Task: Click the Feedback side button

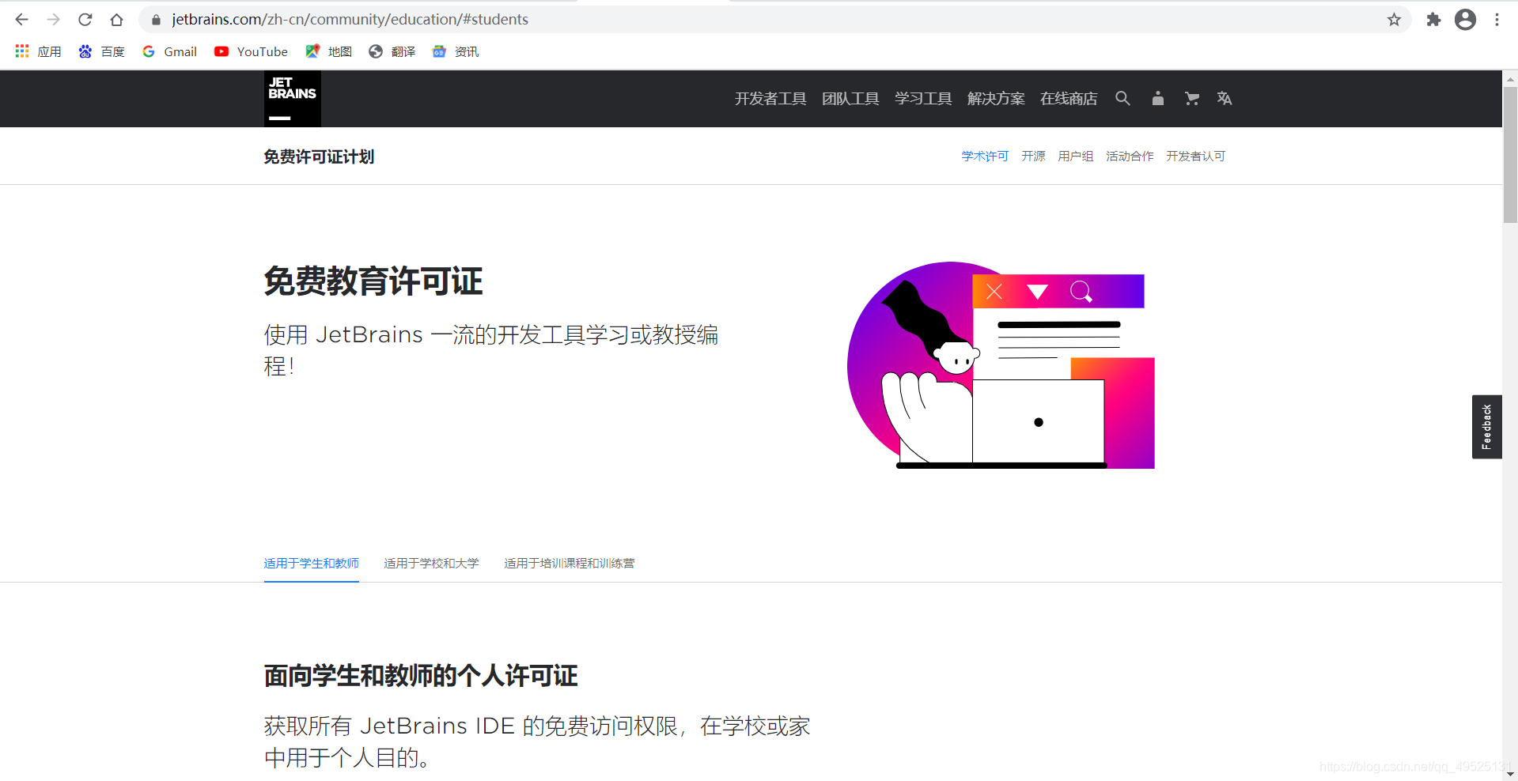Action: click(1486, 427)
